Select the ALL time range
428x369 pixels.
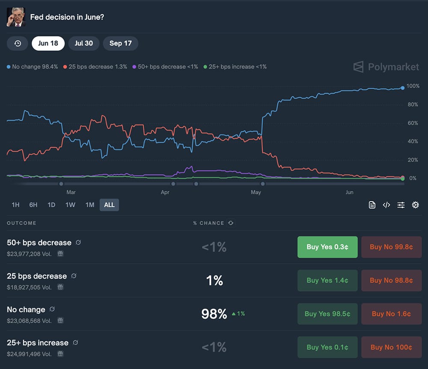coord(109,205)
